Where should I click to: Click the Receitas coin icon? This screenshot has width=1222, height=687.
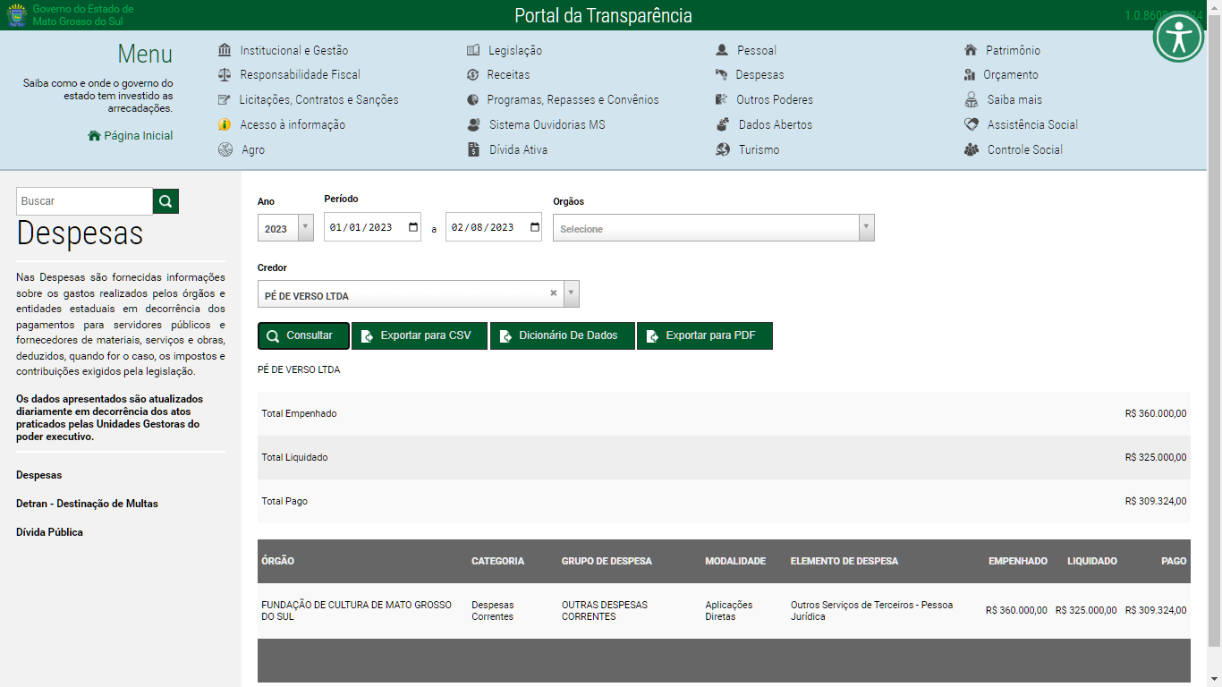pyautogui.click(x=474, y=75)
